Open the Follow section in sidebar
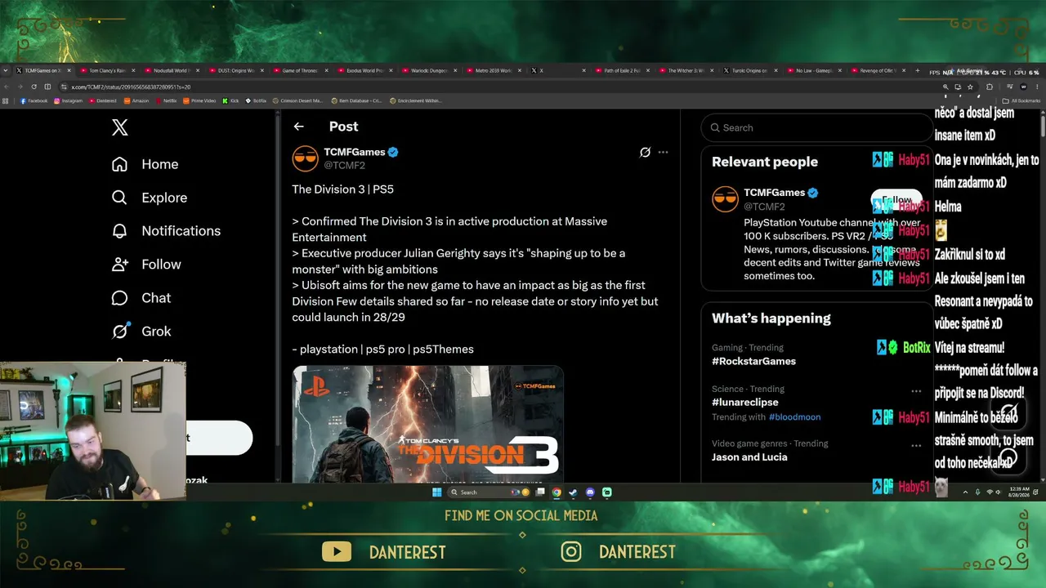 146,265
